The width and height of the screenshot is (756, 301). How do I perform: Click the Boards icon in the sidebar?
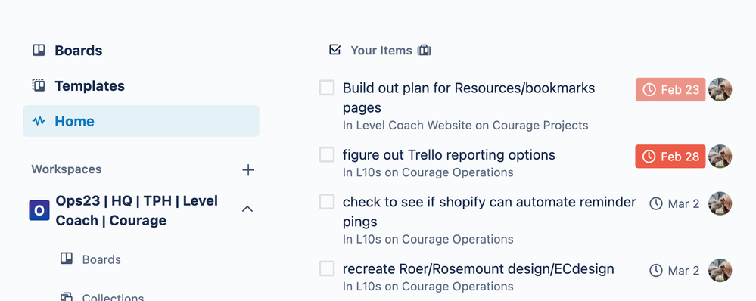39,50
